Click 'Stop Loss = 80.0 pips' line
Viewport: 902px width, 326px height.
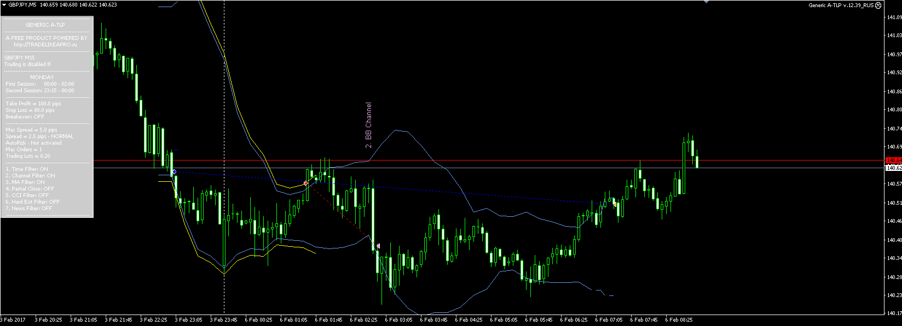[x=30, y=110]
